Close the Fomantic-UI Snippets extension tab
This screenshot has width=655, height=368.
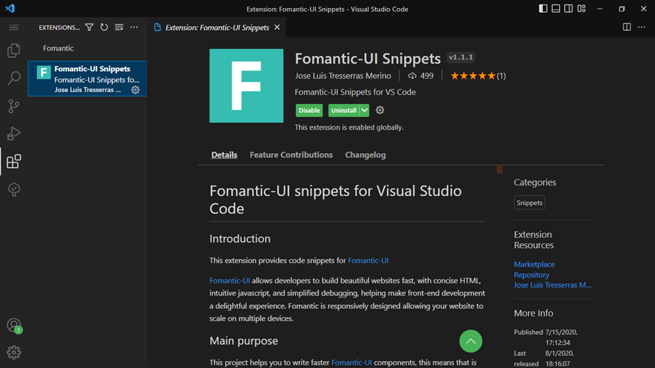pos(277,27)
